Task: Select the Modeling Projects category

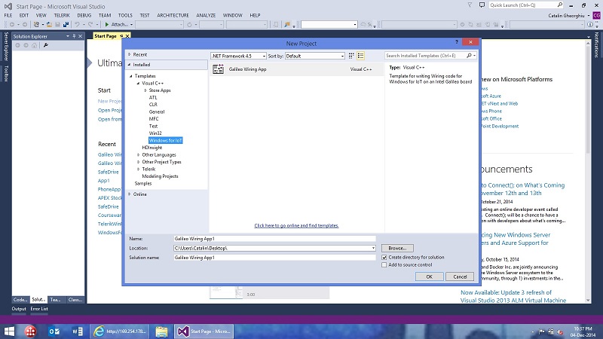Action: click(160, 176)
